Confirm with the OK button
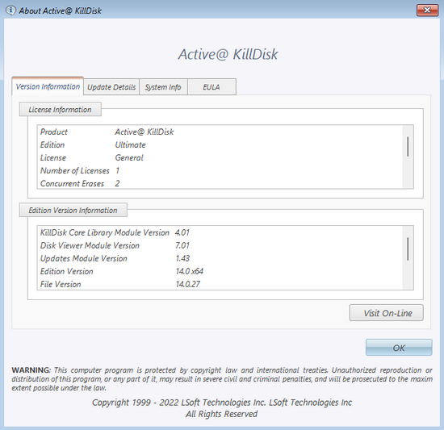Viewport: 444px width, 430px height. click(x=399, y=348)
